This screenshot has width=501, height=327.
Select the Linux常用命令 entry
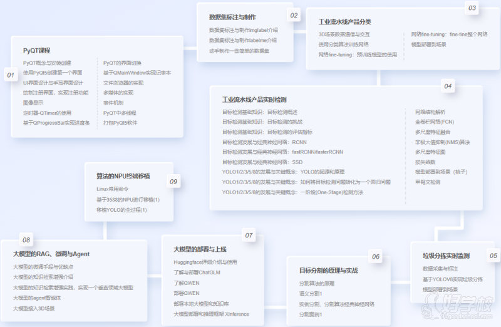113,189
